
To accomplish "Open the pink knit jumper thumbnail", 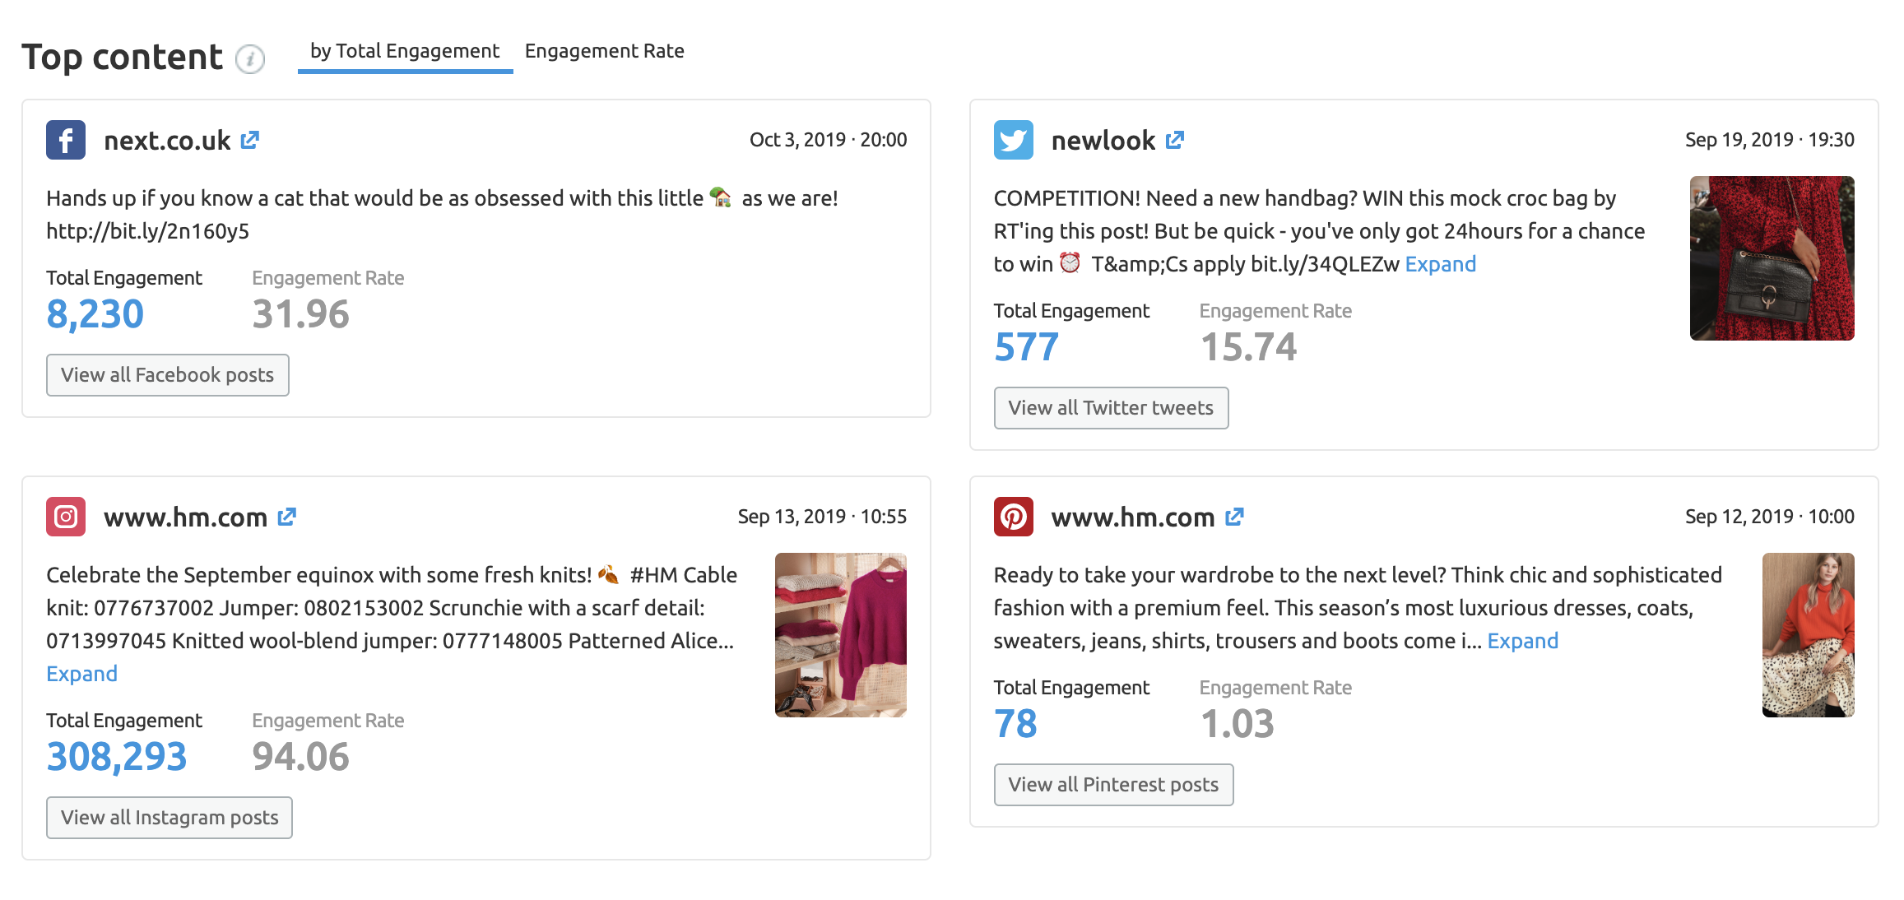I will pyautogui.click(x=840, y=635).
